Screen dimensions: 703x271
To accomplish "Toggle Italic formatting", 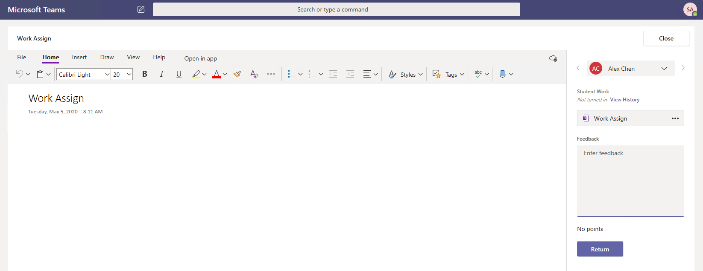I will pos(162,74).
